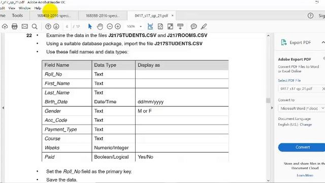Screen dimensions: 325x183
Task: Click the Payment_Type field name cell
Action: click(x=67, y=130)
